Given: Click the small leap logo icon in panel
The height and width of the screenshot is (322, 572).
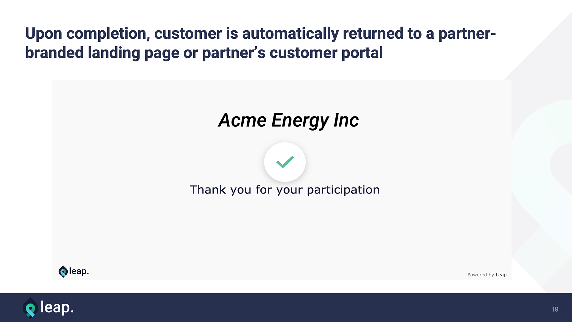Looking at the screenshot, I should coord(63,271).
